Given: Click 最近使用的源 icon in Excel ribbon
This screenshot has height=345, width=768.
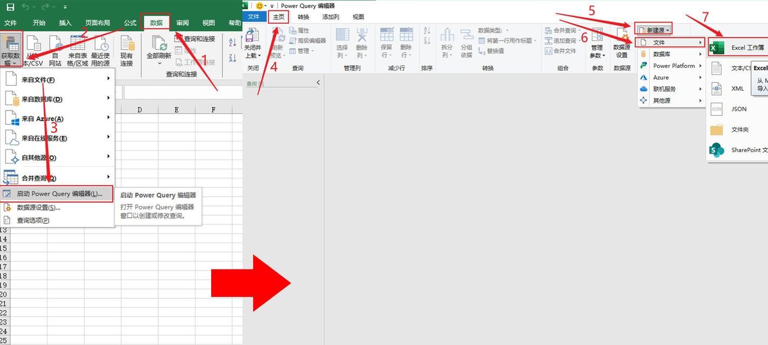Looking at the screenshot, I should (100, 50).
